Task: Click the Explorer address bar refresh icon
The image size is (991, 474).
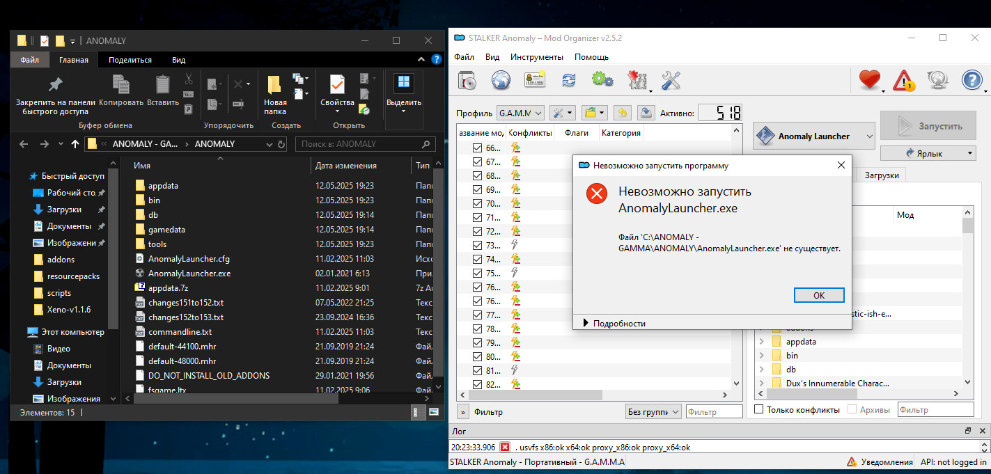Action: click(x=281, y=144)
